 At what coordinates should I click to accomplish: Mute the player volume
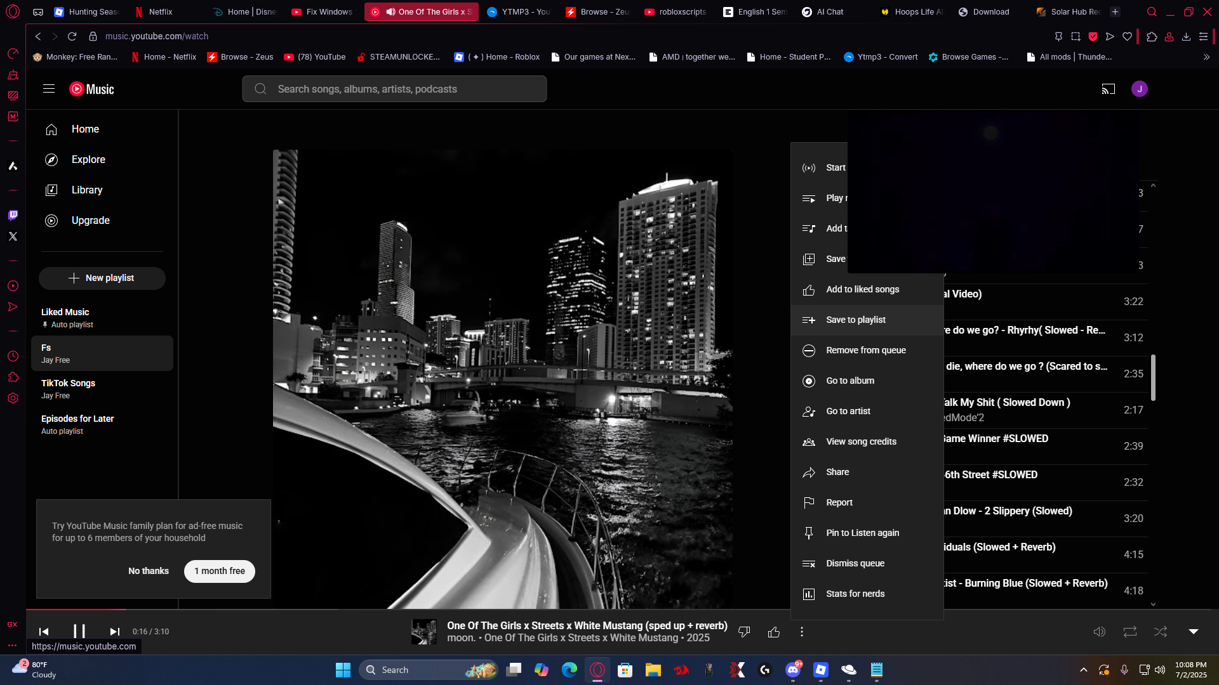tap(1100, 632)
